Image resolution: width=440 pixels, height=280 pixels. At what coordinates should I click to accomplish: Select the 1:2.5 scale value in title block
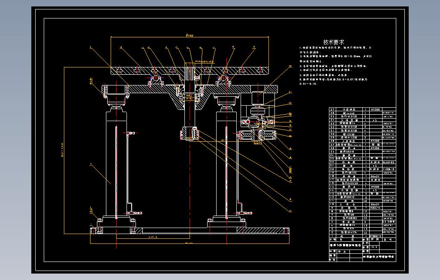pos(374,247)
